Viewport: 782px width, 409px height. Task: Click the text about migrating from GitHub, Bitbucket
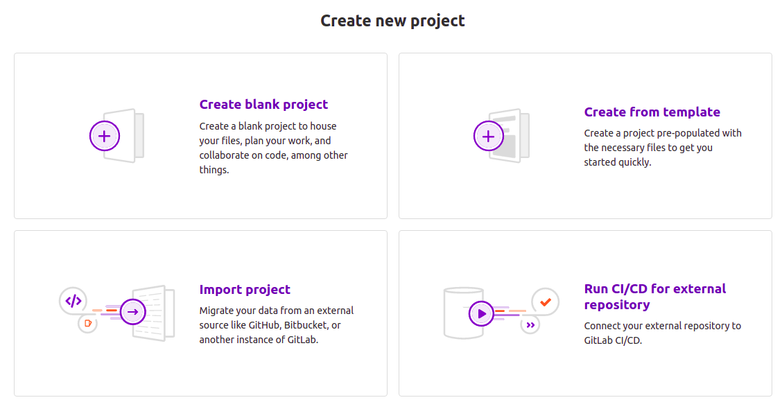276,325
